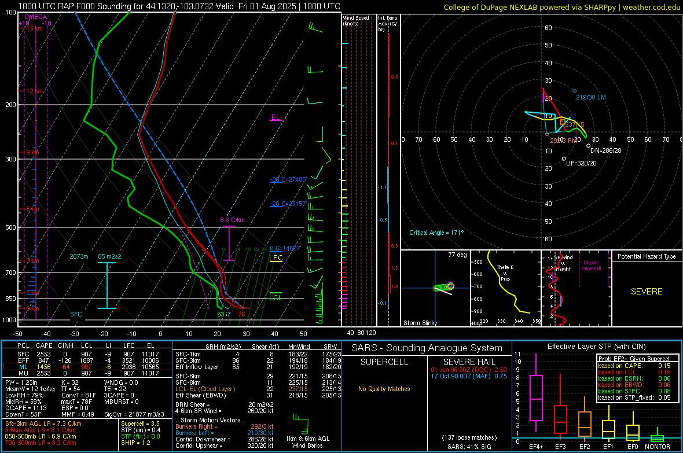Click the SHIP = 1.2 value
The height and width of the screenshot is (453, 683).
135,443
